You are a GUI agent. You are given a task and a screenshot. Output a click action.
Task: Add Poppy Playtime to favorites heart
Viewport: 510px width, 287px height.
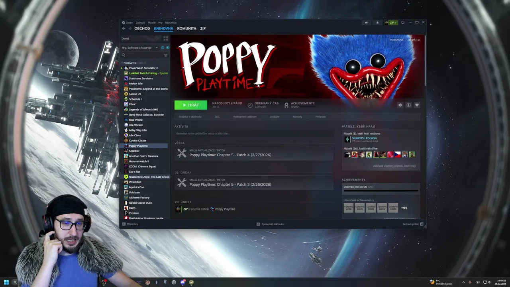click(x=417, y=105)
